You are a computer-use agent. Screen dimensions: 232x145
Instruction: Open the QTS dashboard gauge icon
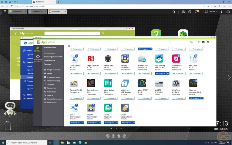tap(228, 11)
